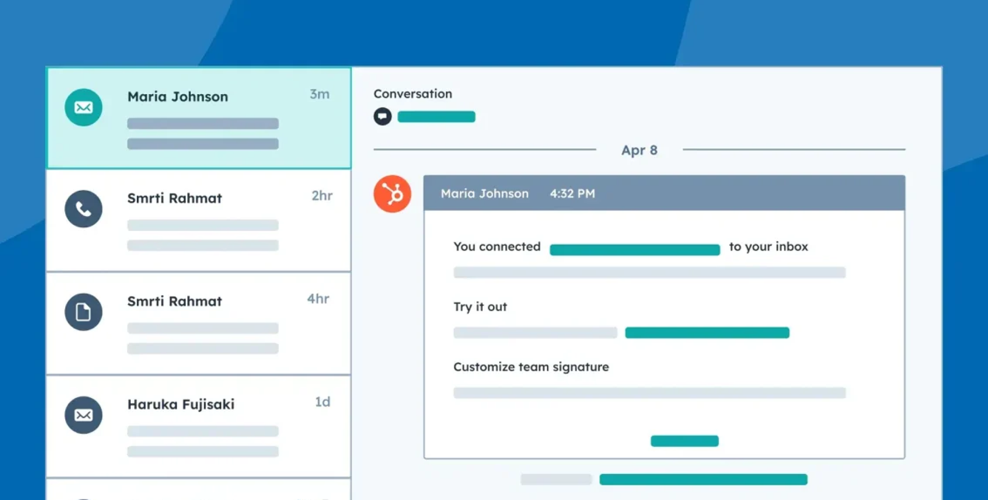Click the 1d timestamp on Haruka Fujisaki's thread

click(322, 402)
